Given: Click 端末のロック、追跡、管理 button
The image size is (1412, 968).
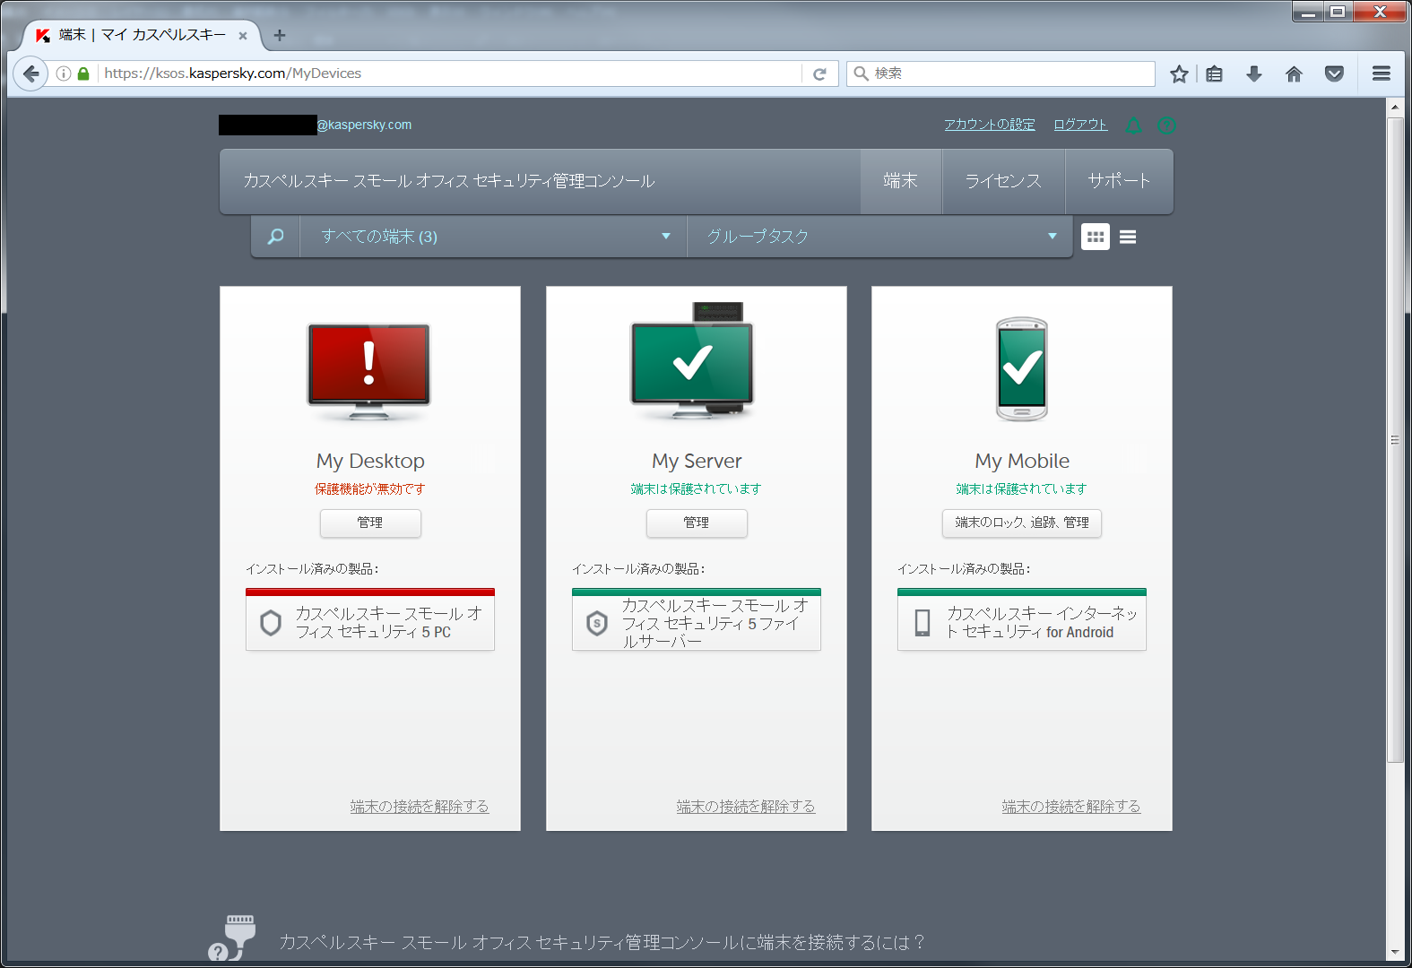Looking at the screenshot, I should 1022,523.
